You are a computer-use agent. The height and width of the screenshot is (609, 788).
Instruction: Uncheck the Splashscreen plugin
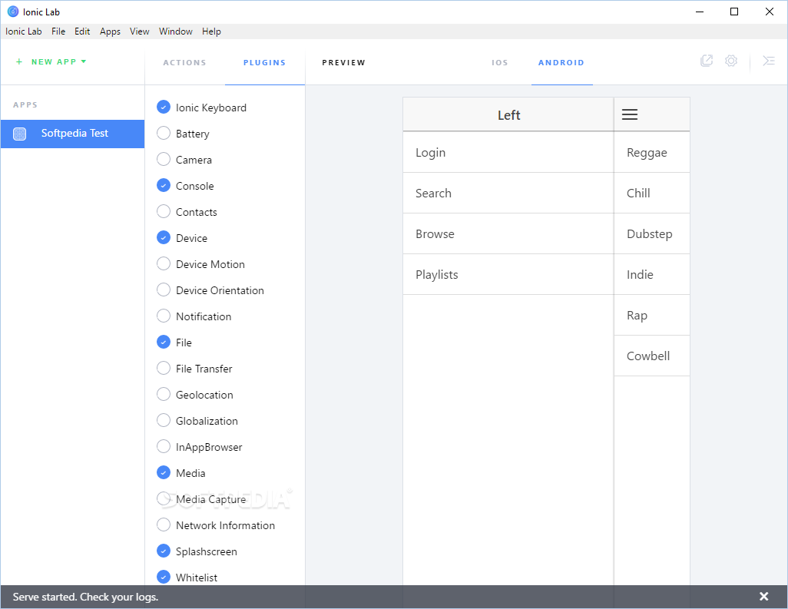[x=164, y=551]
